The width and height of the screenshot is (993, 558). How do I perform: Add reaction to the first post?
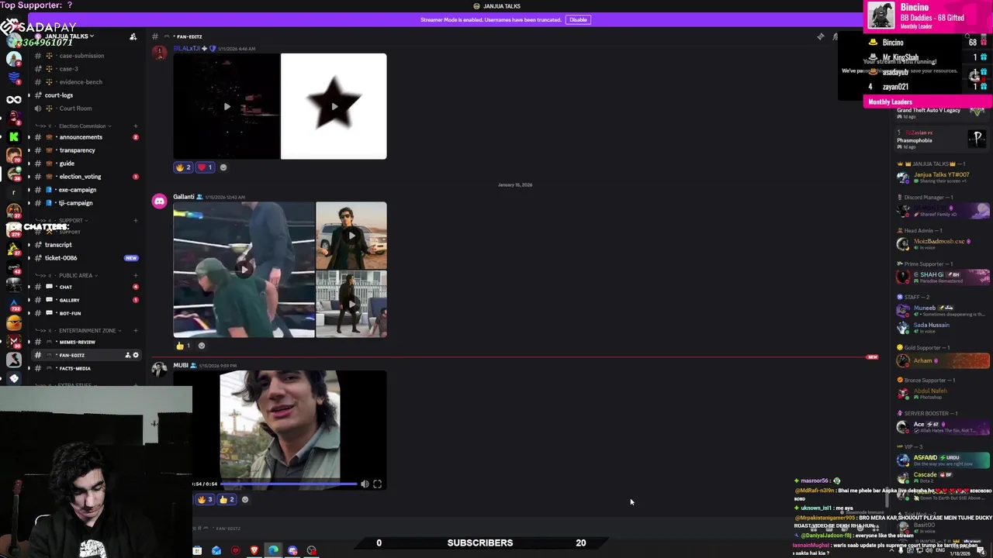coord(223,167)
